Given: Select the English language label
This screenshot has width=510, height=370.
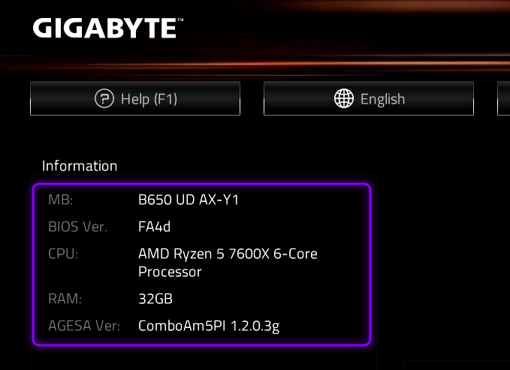Looking at the screenshot, I should [382, 99].
